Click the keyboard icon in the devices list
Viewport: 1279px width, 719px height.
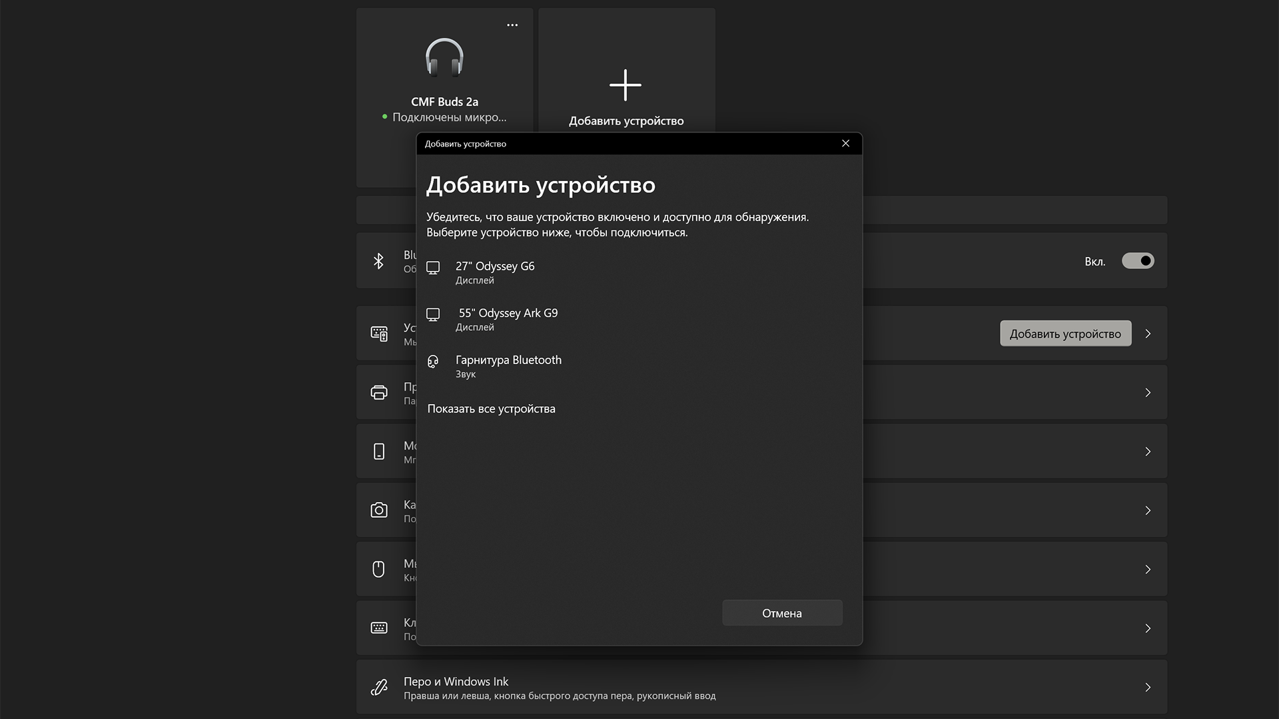pos(379,628)
